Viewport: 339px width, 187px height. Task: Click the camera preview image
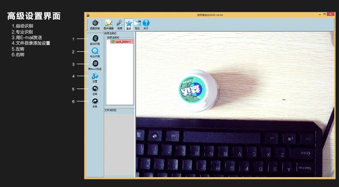(235, 104)
